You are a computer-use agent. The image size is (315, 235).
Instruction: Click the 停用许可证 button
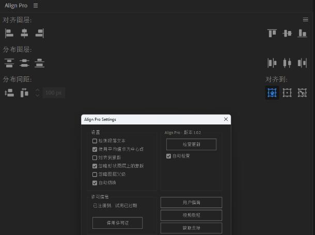point(118,223)
